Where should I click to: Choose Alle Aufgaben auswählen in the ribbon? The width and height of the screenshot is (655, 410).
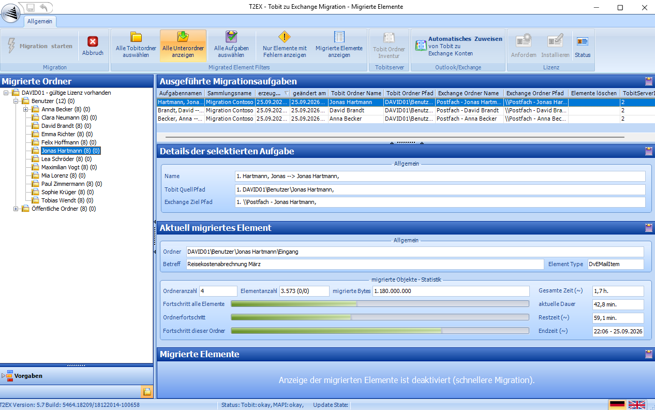231,45
